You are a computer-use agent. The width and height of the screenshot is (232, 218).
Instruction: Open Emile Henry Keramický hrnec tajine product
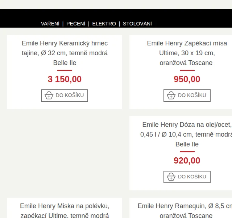(x=65, y=53)
